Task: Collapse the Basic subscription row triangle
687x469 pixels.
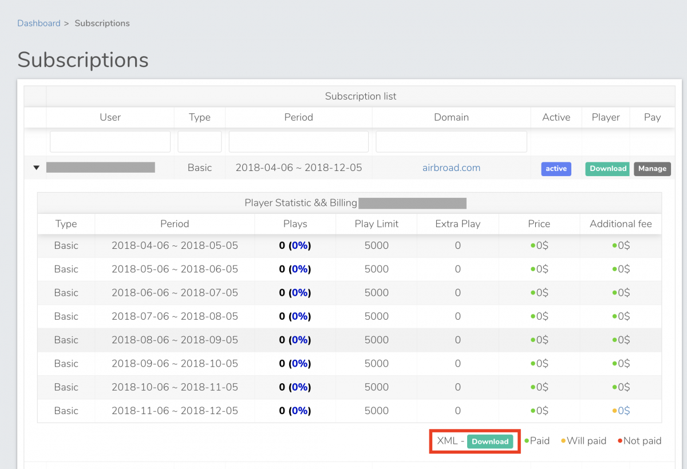Action: coord(37,168)
